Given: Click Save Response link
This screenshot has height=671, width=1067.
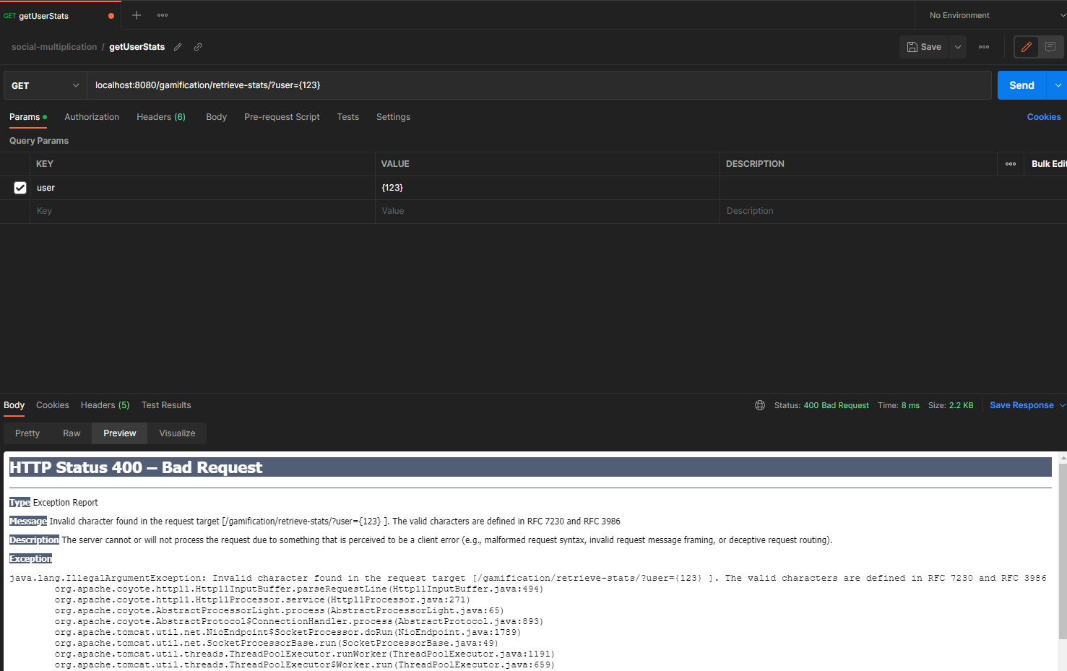Looking at the screenshot, I should point(1021,405).
